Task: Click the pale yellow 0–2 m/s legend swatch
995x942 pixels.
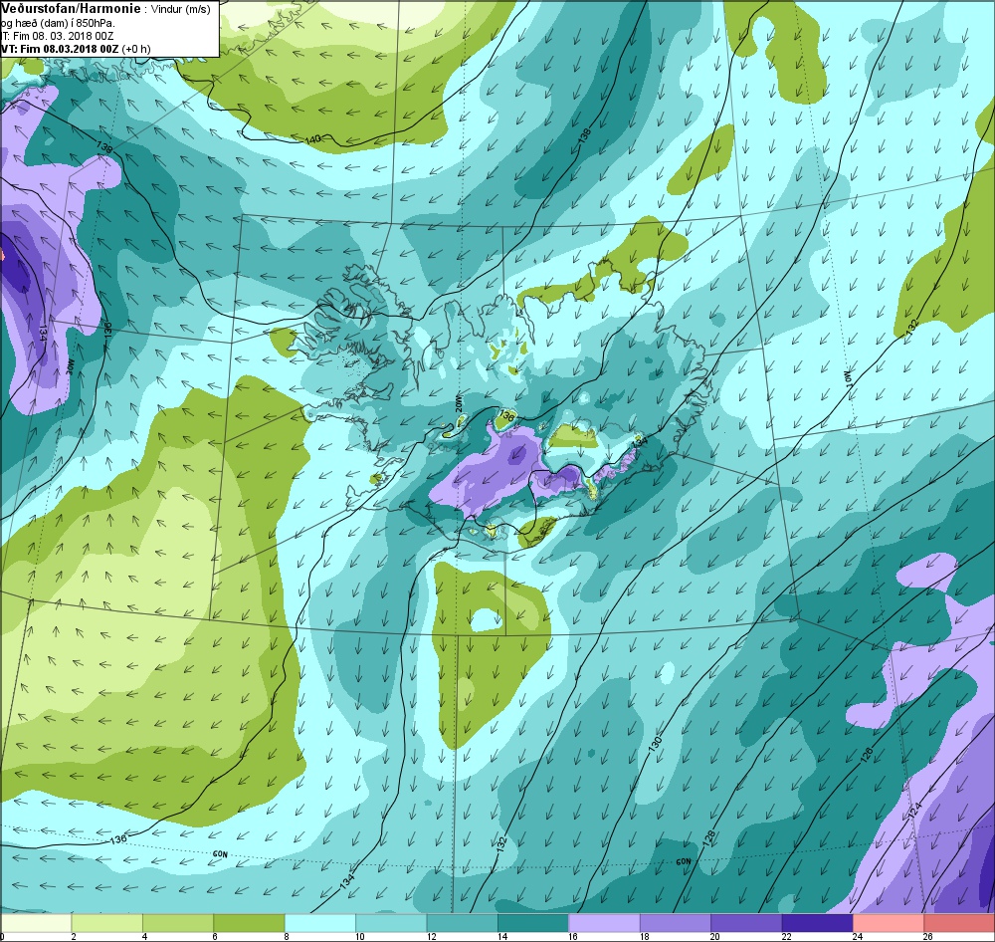Action: pyautogui.click(x=36, y=922)
